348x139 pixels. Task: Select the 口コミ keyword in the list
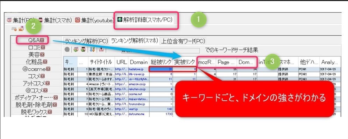coord(34,47)
